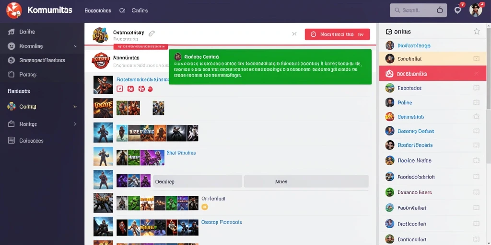Click the red outlined square icon under first post
This screenshot has width=491, height=245.
(119, 89)
